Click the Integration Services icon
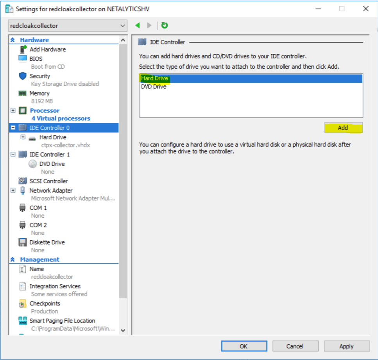 (23, 286)
